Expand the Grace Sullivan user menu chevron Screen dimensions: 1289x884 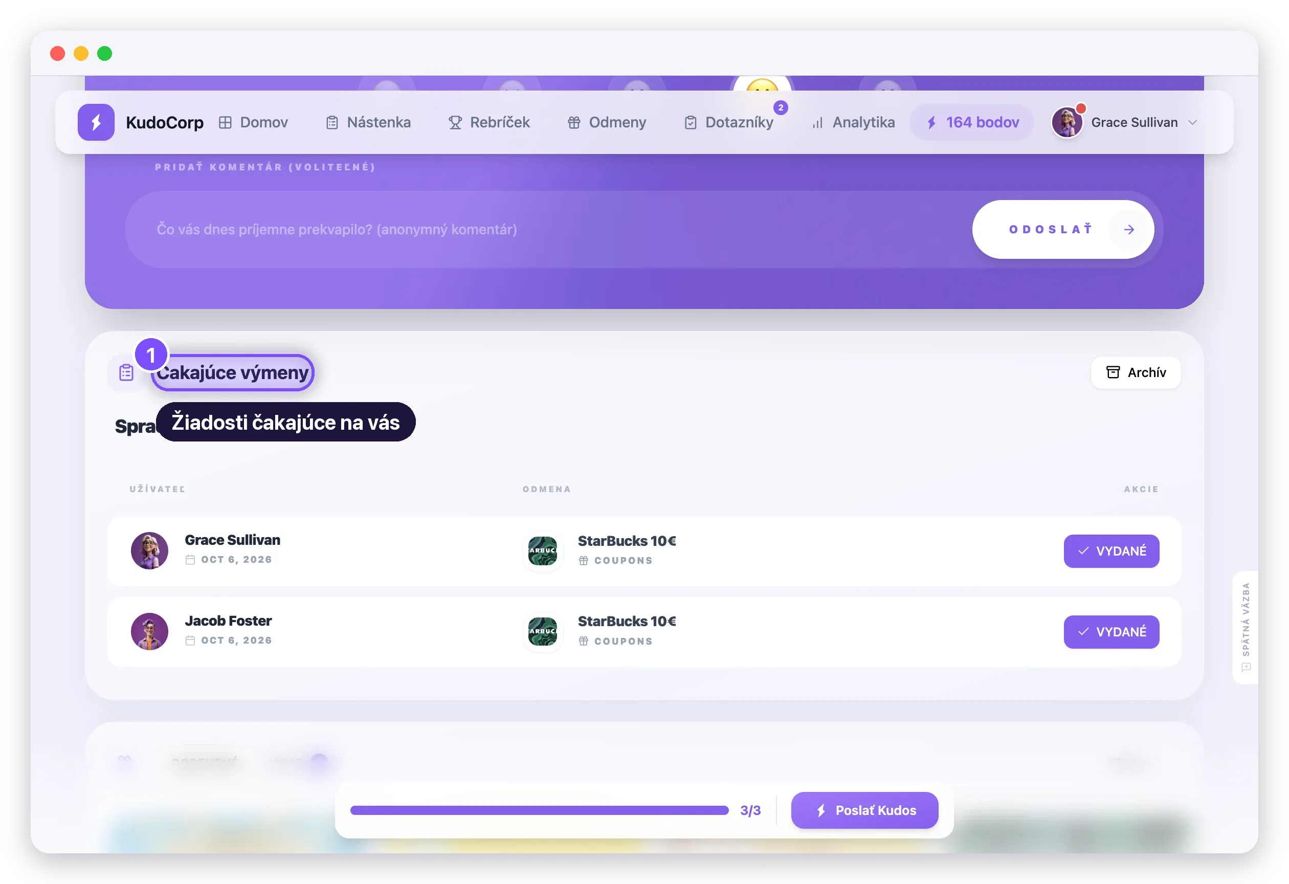click(x=1192, y=123)
